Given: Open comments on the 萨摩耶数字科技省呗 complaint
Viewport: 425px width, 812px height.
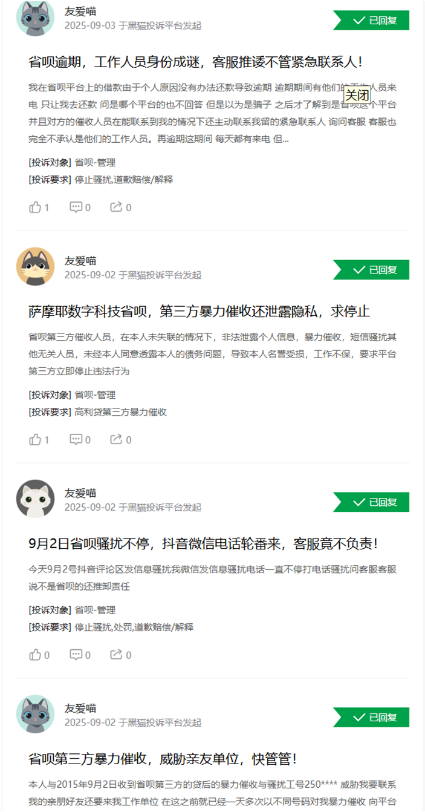Looking at the screenshot, I should [x=80, y=440].
